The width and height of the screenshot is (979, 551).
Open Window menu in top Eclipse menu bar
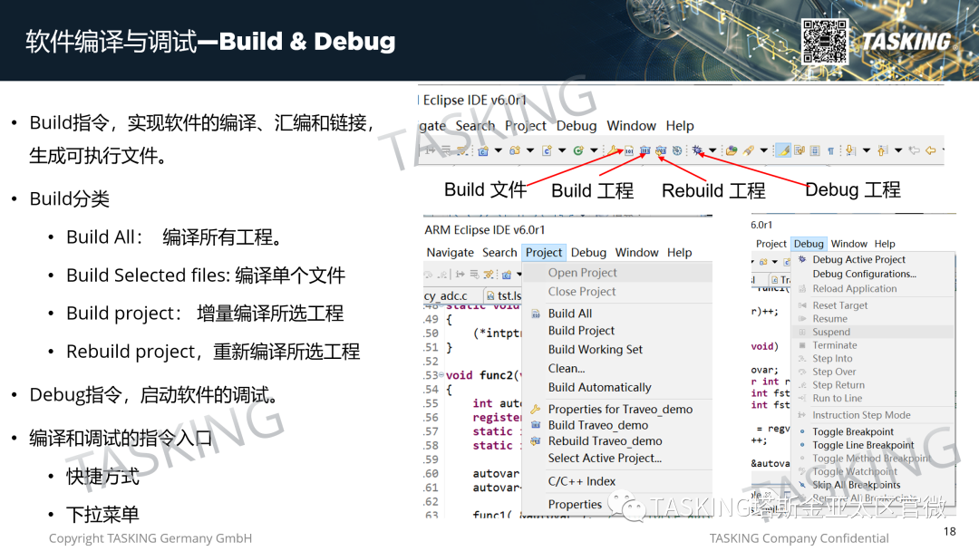[x=631, y=126]
